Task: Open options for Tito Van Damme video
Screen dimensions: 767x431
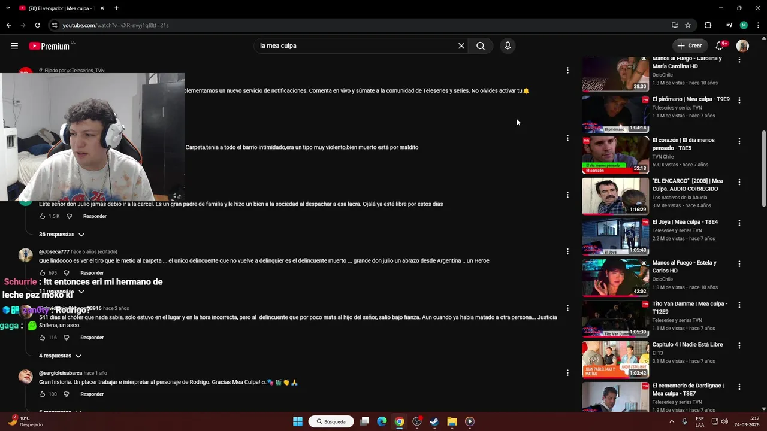Action: 739,305
